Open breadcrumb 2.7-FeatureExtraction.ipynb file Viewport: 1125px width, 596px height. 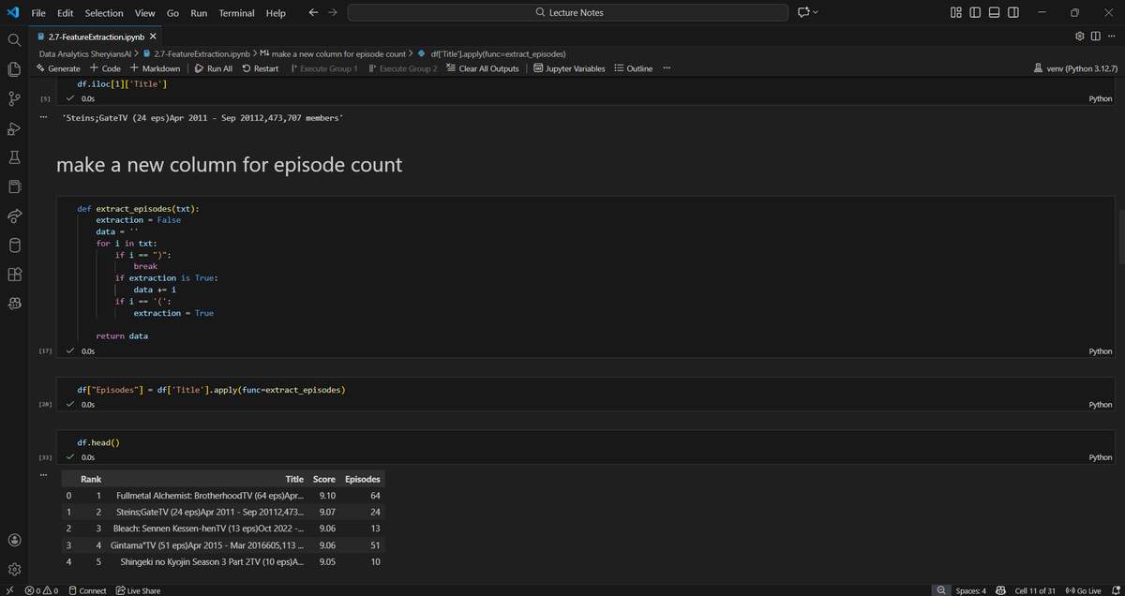coord(196,53)
